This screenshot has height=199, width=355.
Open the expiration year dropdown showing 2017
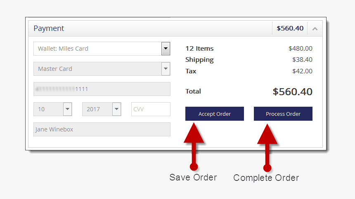click(x=116, y=109)
